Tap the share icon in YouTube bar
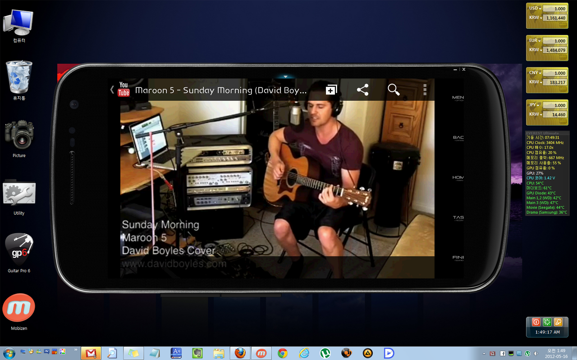Viewport: 577px width, 360px height. click(362, 90)
